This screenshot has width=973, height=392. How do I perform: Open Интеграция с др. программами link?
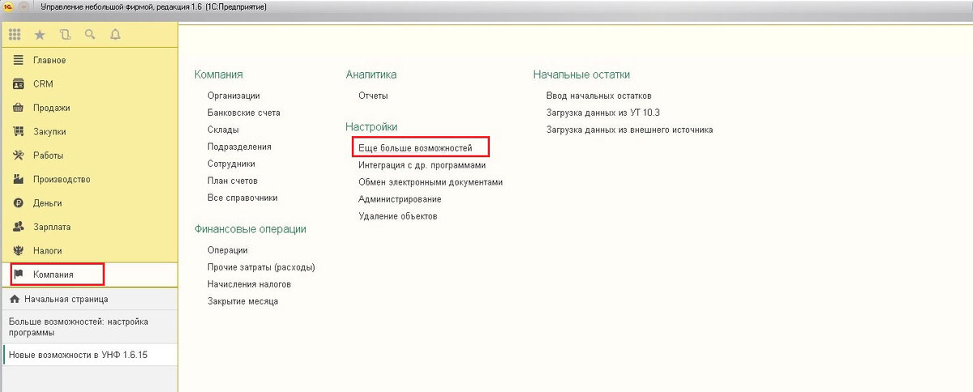pyautogui.click(x=422, y=165)
